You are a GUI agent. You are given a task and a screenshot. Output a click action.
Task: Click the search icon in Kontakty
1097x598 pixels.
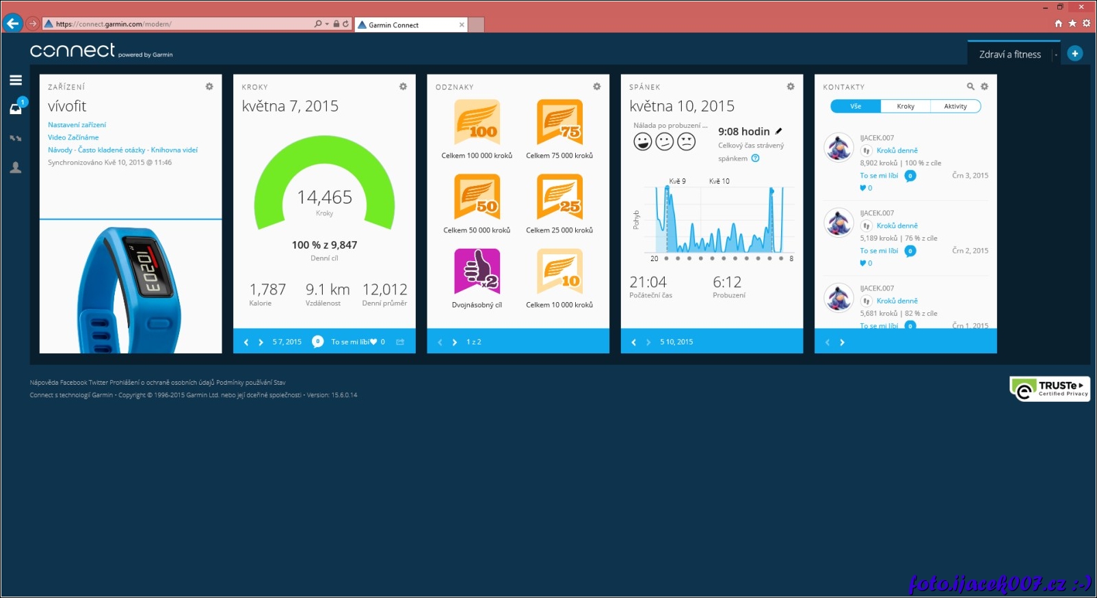pyautogui.click(x=970, y=87)
